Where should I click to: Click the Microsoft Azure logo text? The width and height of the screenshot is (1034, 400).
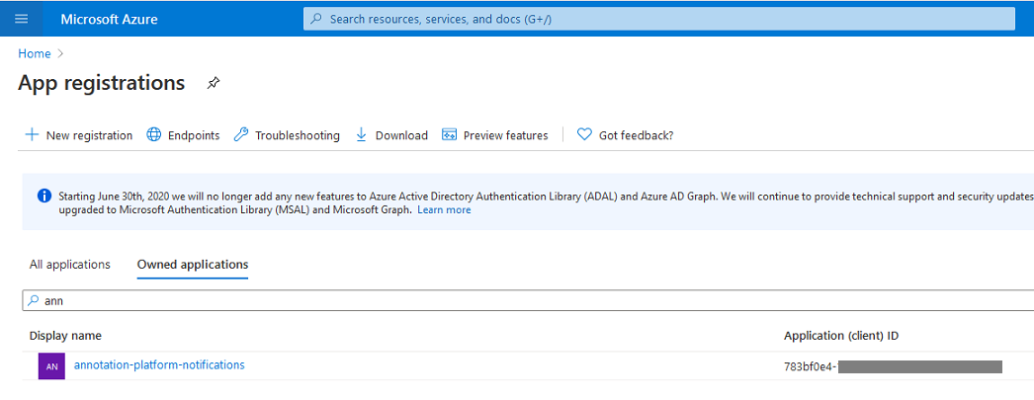[x=109, y=19]
